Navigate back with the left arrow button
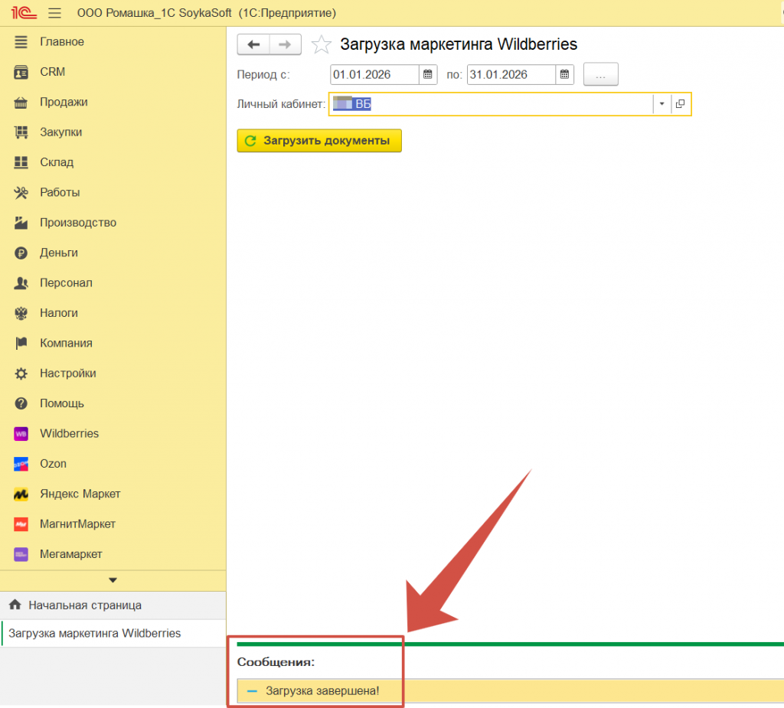This screenshot has width=784, height=708. [253, 44]
